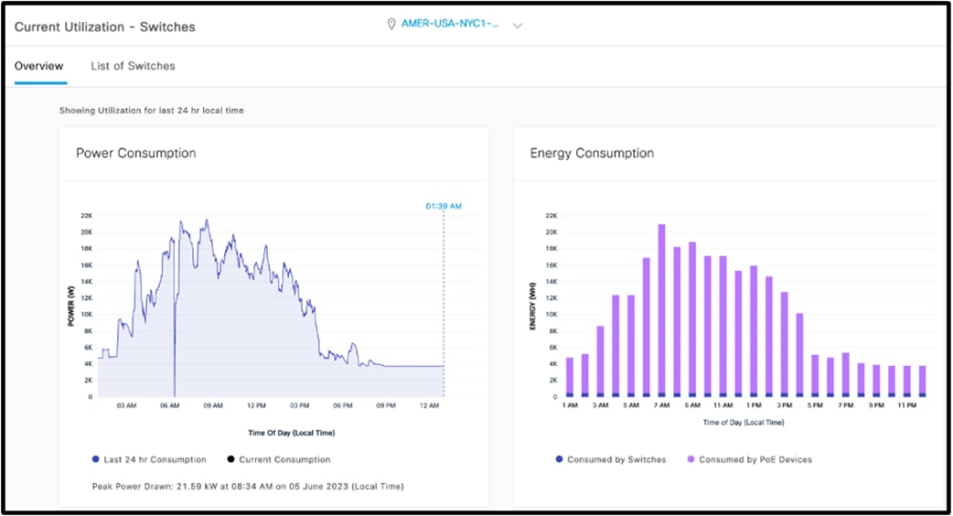The image size is (953, 516).
Task: Switch to the Overview tab
Action: [39, 66]
